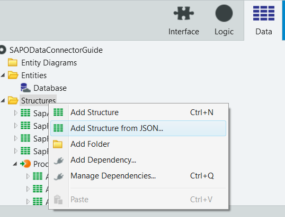Click the plug icon beside Manage Dependencies
This screenshot has height=217, width=285.
59,176
